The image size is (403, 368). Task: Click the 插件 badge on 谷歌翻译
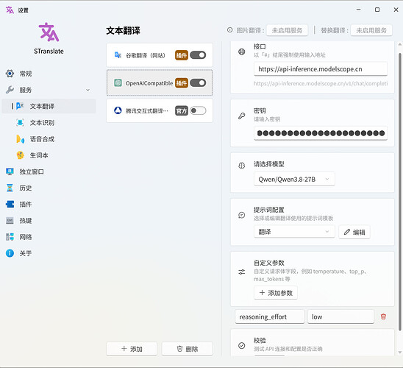coord(182,55)
